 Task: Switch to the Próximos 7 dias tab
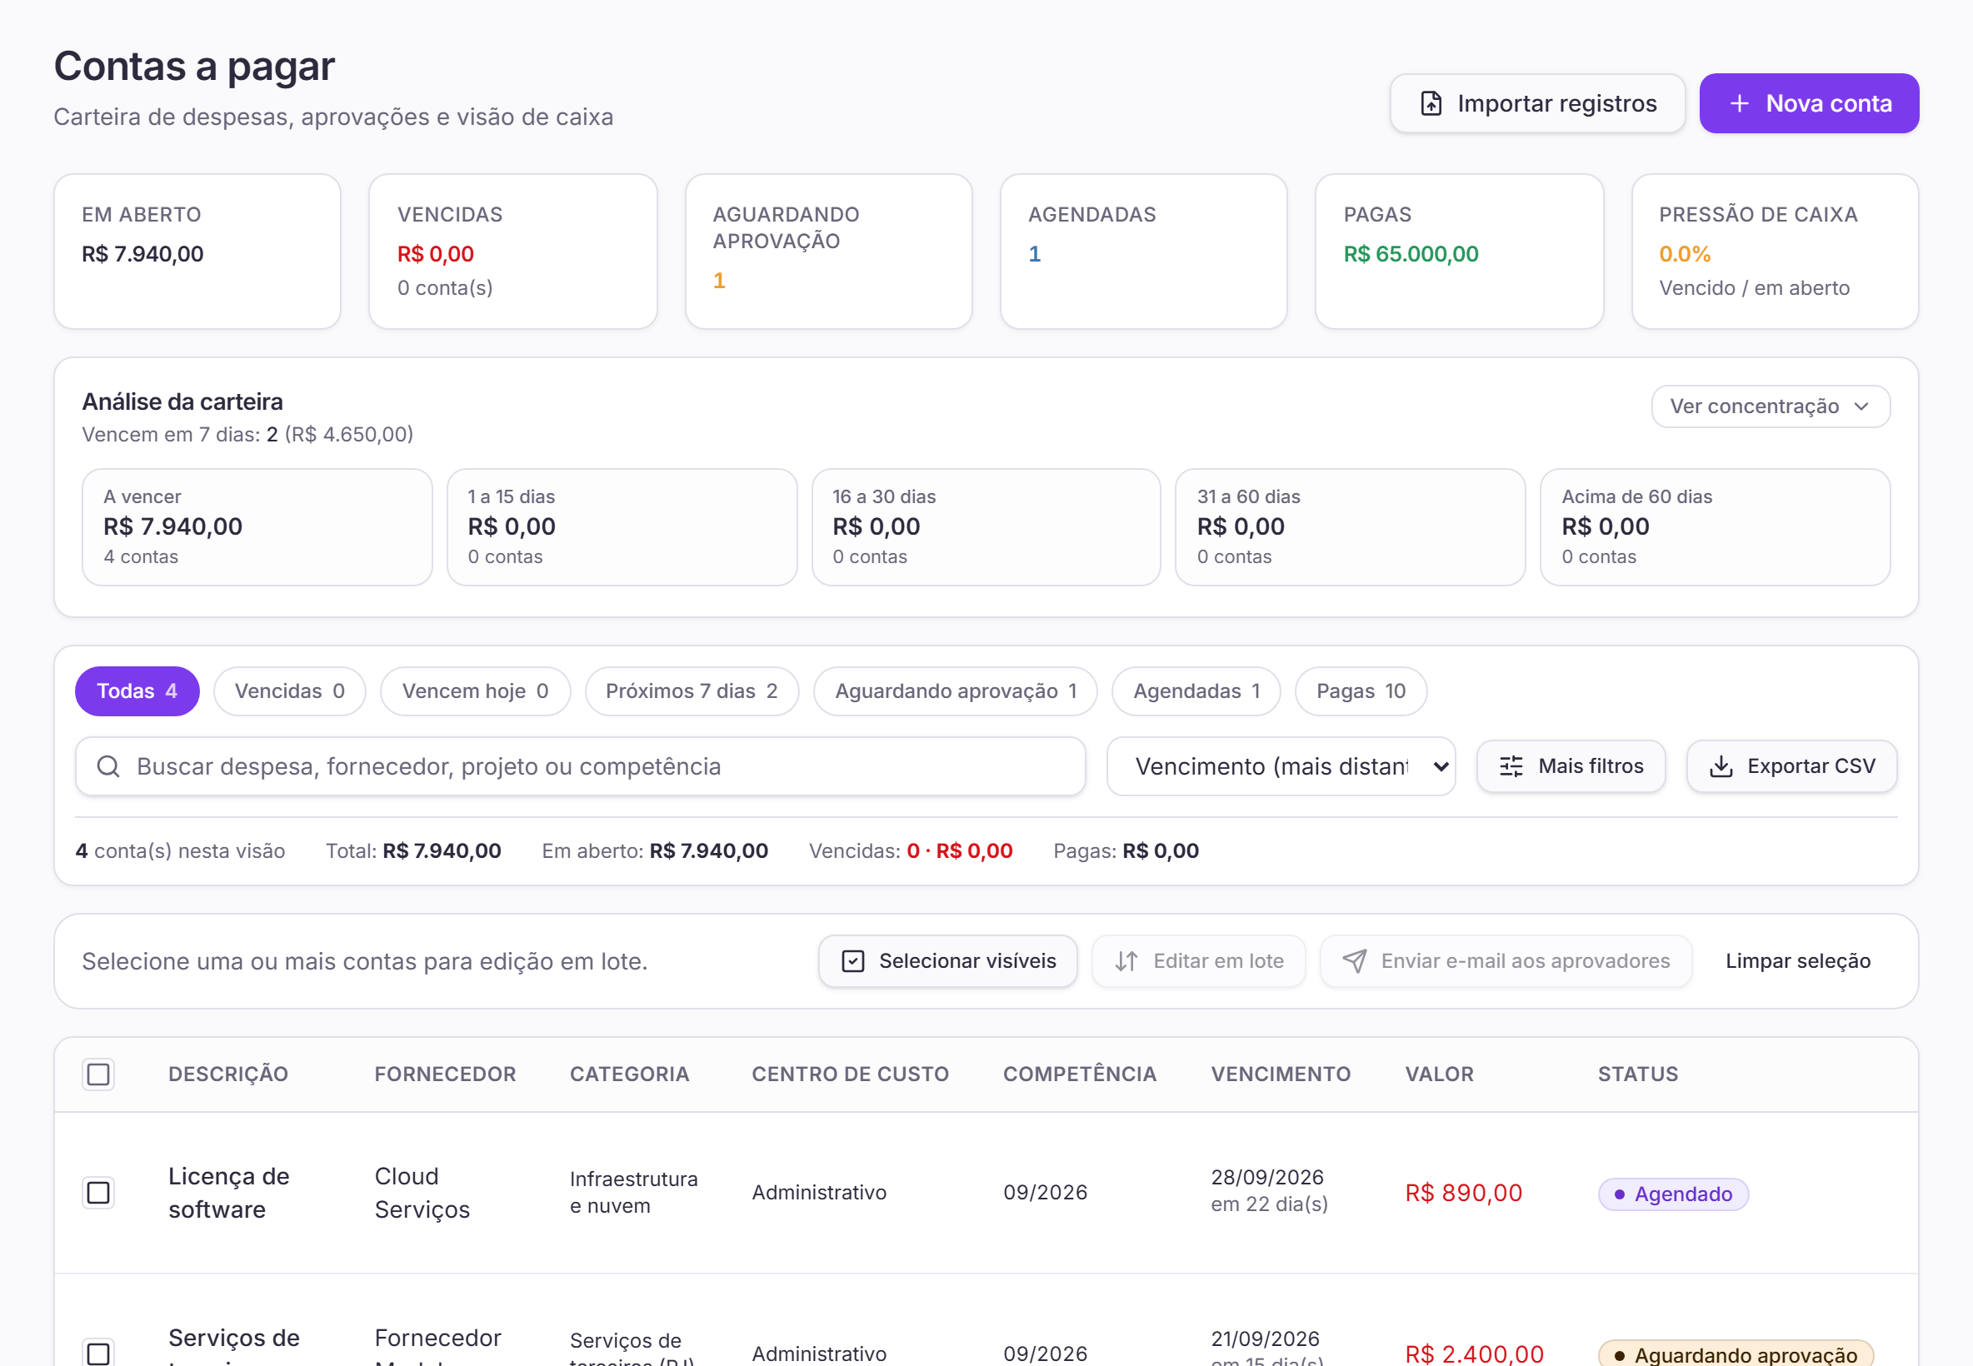[x=692, y=690]
